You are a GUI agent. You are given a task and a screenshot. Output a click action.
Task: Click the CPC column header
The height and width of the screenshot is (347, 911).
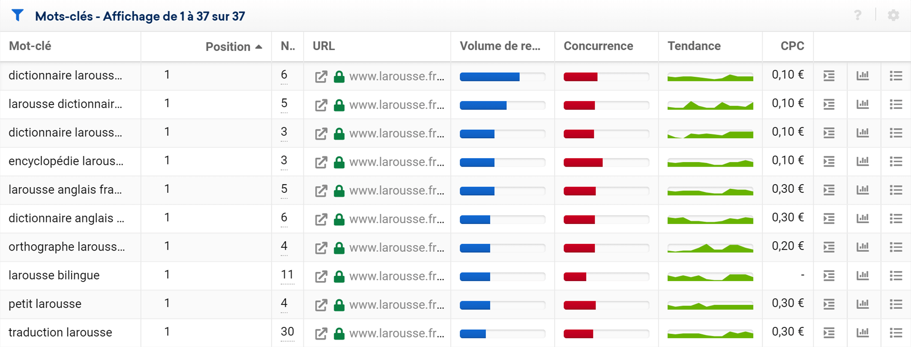point(792,46)
